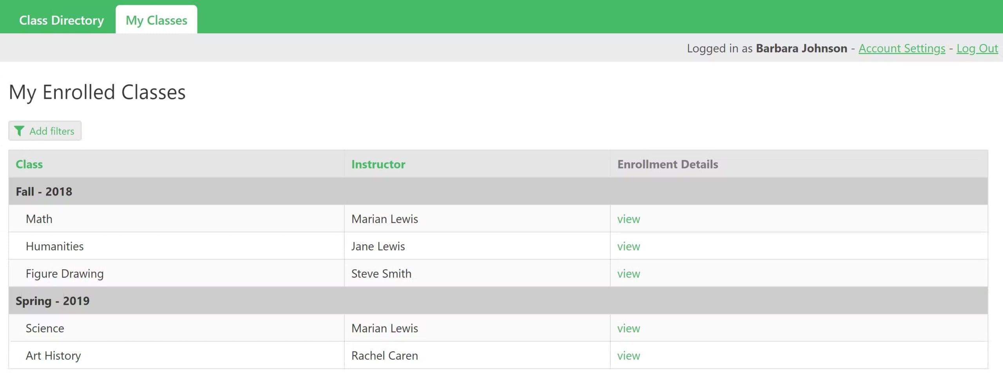The height and width of the screenshot is (379, 1003).
Task: Open Account Settings link
Action: click(x=902, y=48)
